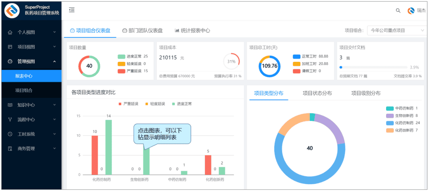This screenshot has width=429, height=191.
Task: Toggle 中药仿制药 in donut chart legend
Action: point(402,108)
